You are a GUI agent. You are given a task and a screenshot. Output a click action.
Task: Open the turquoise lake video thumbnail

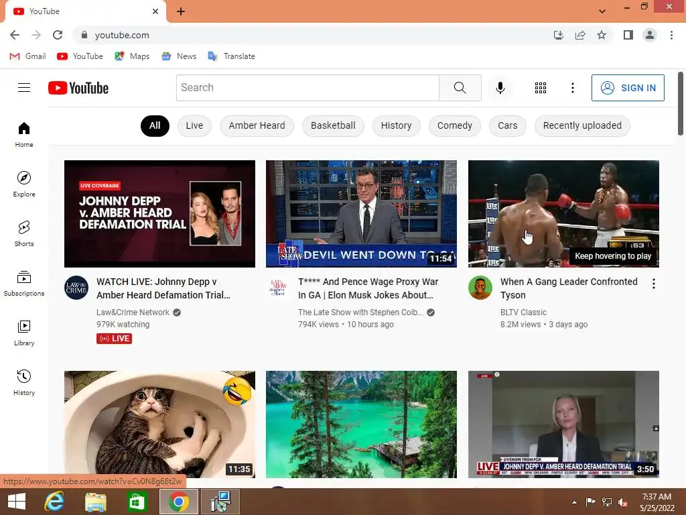click(361, 424)
